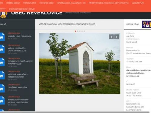Click the municipality coat of arms logo
Screen dimensions: 151x113
pos(4,15)
